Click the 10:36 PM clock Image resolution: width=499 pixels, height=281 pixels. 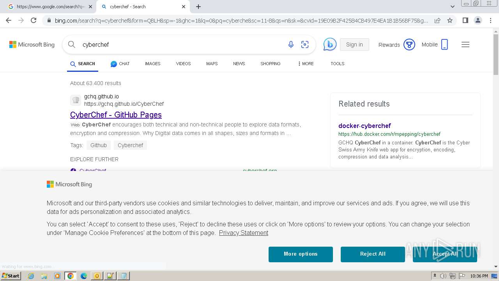click(479, 276)
